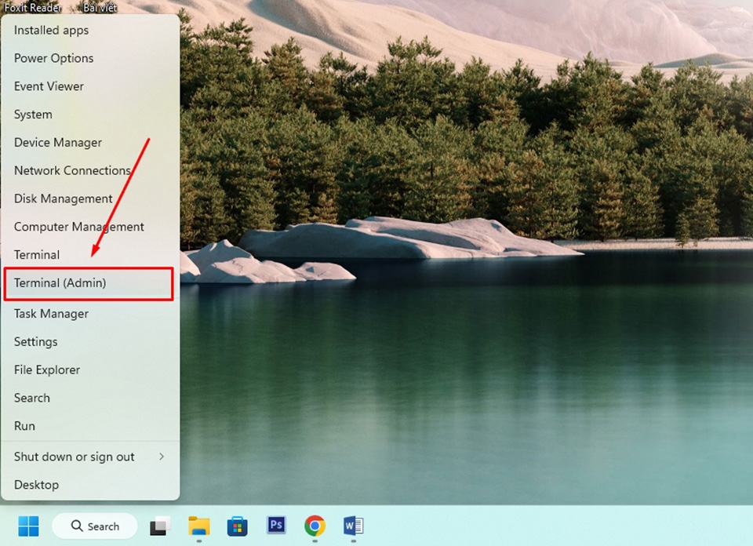Click the magnifier icon in the Search box

tap(76, 526)
